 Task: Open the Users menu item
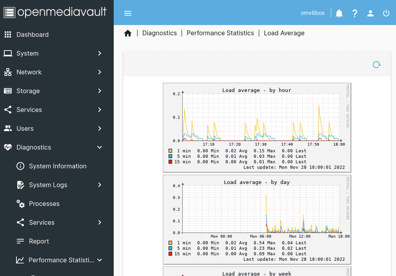[57, 128]
